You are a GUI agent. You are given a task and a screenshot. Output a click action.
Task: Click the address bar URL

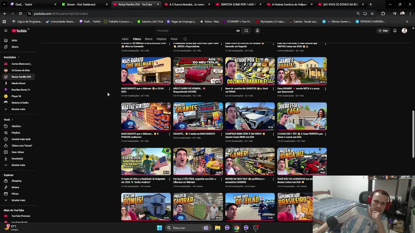coord(61,14)
